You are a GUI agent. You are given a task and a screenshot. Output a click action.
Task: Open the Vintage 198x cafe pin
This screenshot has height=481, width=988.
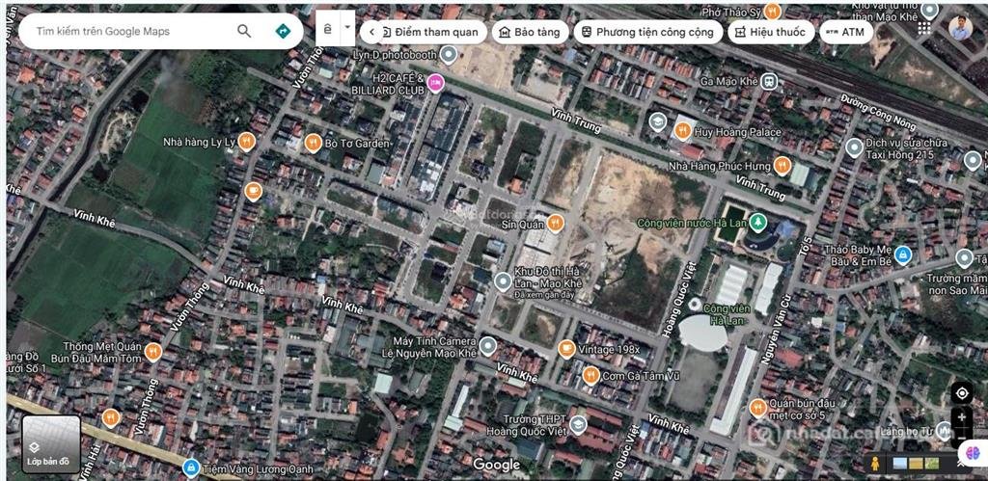coord(566,349)
